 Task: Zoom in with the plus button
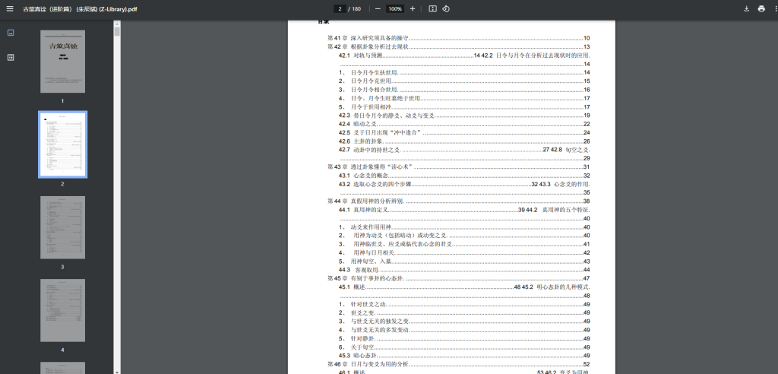tap(413, 9)
